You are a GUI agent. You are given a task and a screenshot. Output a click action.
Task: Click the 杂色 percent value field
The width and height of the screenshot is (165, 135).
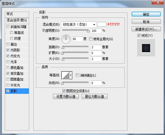pos(96,83)
